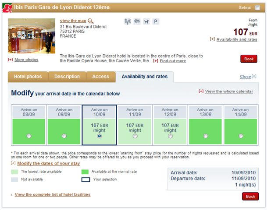Screen dimensions: 271x211
Task: Click the 107 EUR /night price under 12/09
Action: [x=170, y=128]
